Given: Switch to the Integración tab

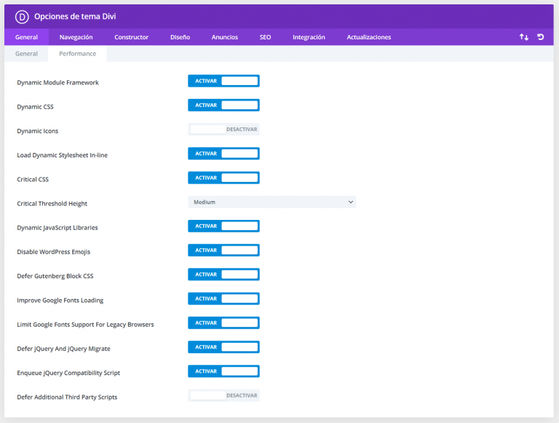Looking at the screenshot, I should pos(309,37).
